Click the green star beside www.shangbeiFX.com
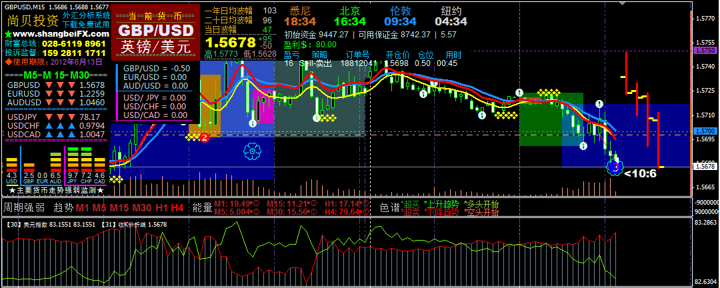Image resolution: width=720 pixels, height=288 pixels. tap(7, 34)
